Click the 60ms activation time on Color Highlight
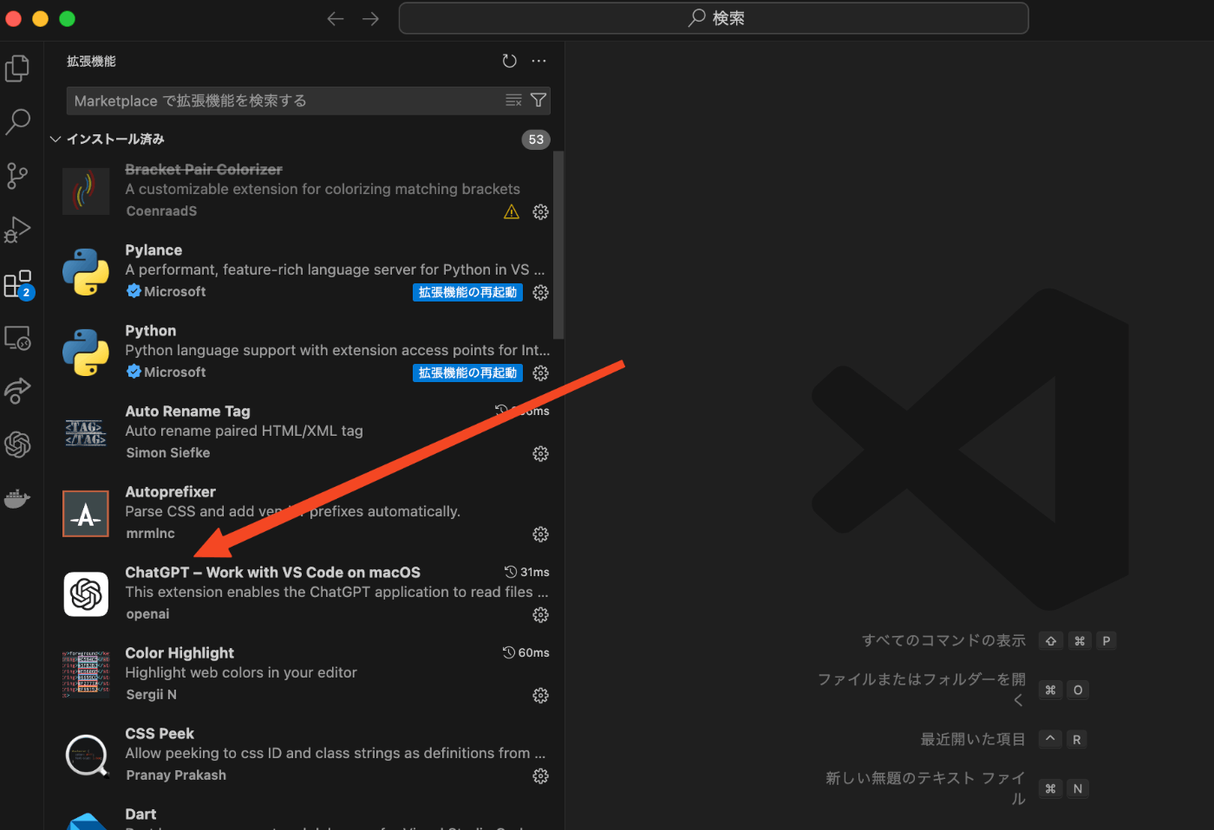Viewport: 1214px width, 830px height. tap(526, 652)
